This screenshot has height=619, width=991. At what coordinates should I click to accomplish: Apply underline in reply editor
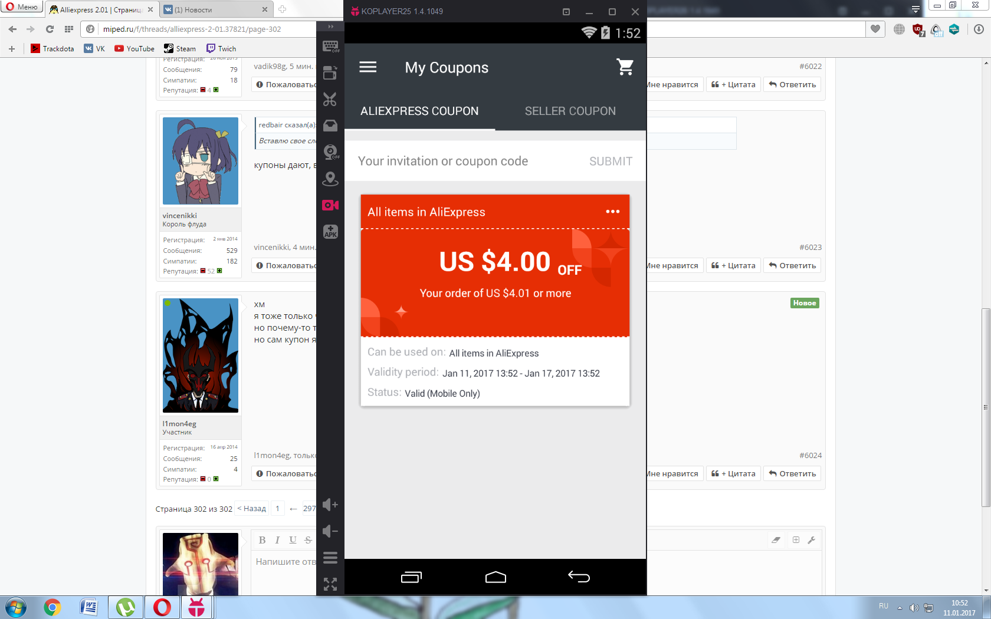pos(293,540)
